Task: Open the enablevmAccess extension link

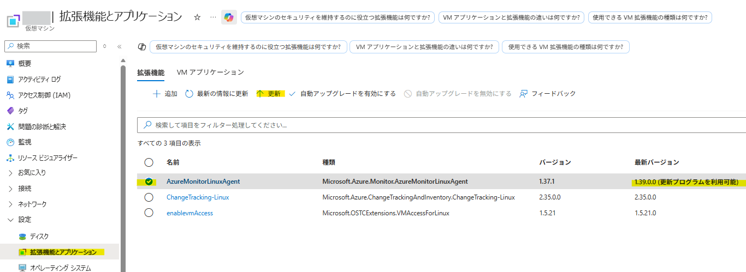Action: [190, 213]
